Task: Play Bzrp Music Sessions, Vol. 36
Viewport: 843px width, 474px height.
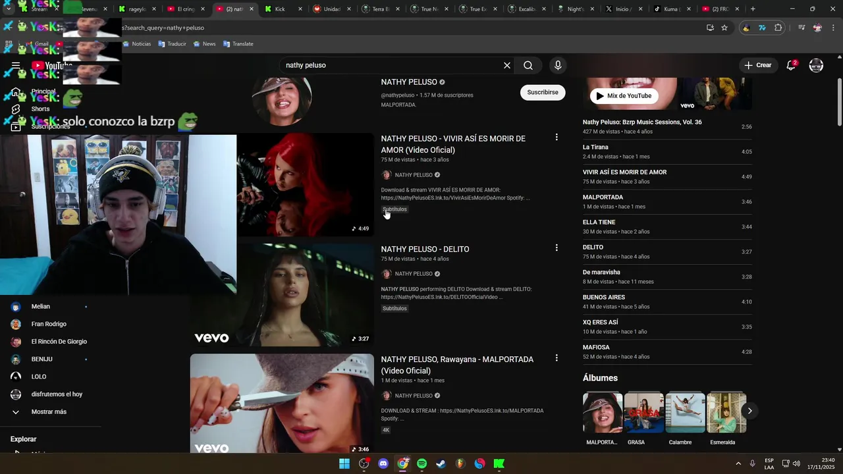Action: pos(667,126)
